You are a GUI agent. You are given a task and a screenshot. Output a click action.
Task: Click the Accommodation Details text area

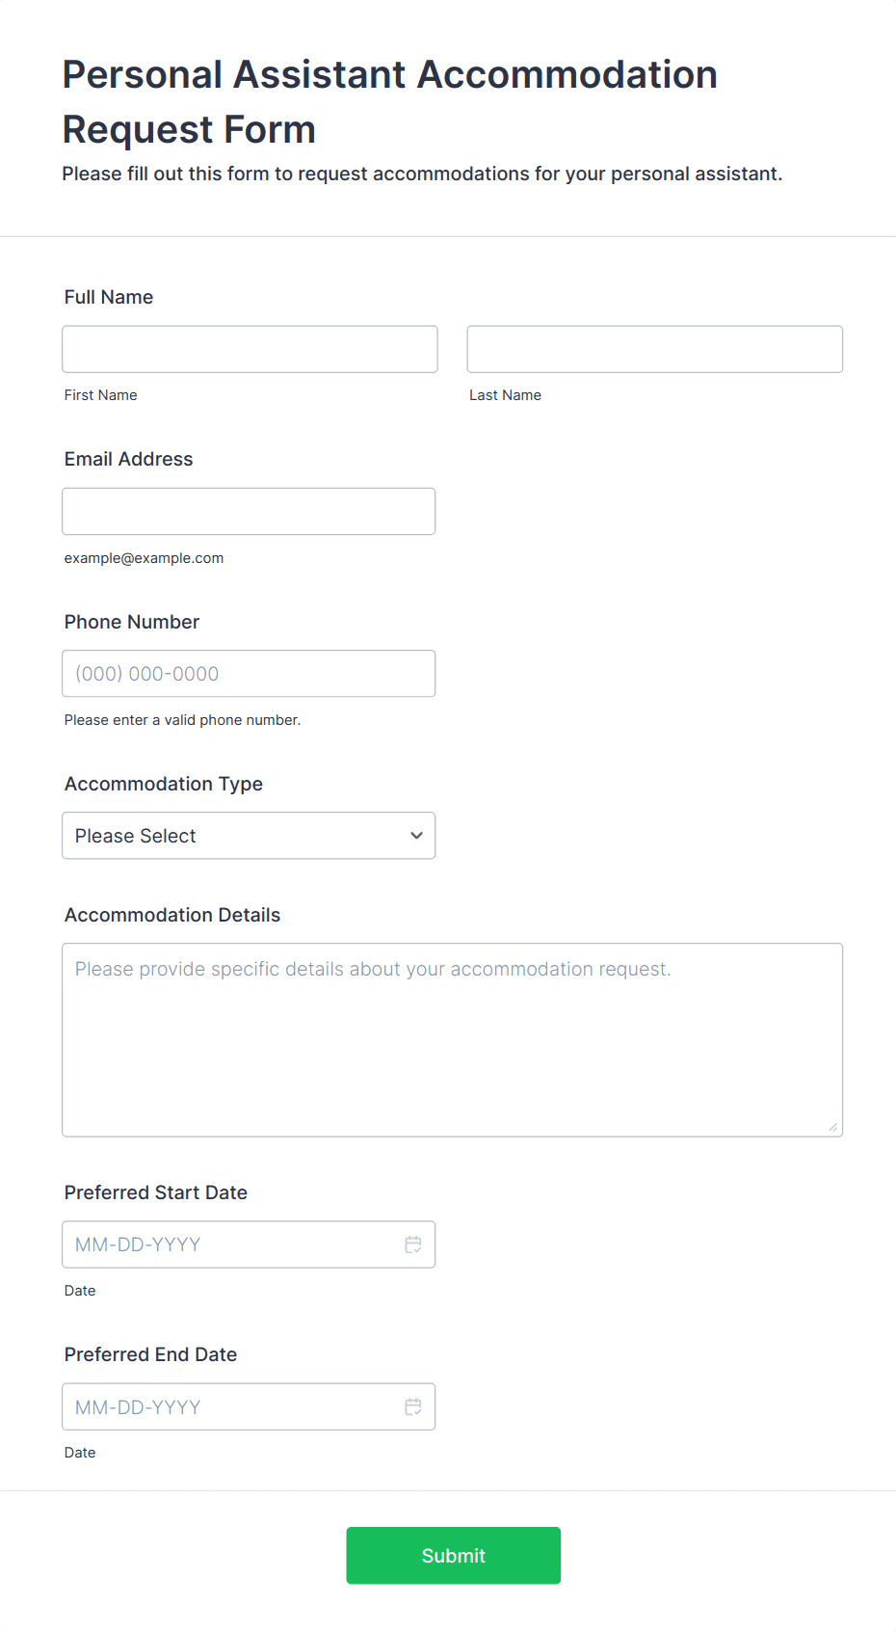pyautogui.click(x=453, y=1040)
